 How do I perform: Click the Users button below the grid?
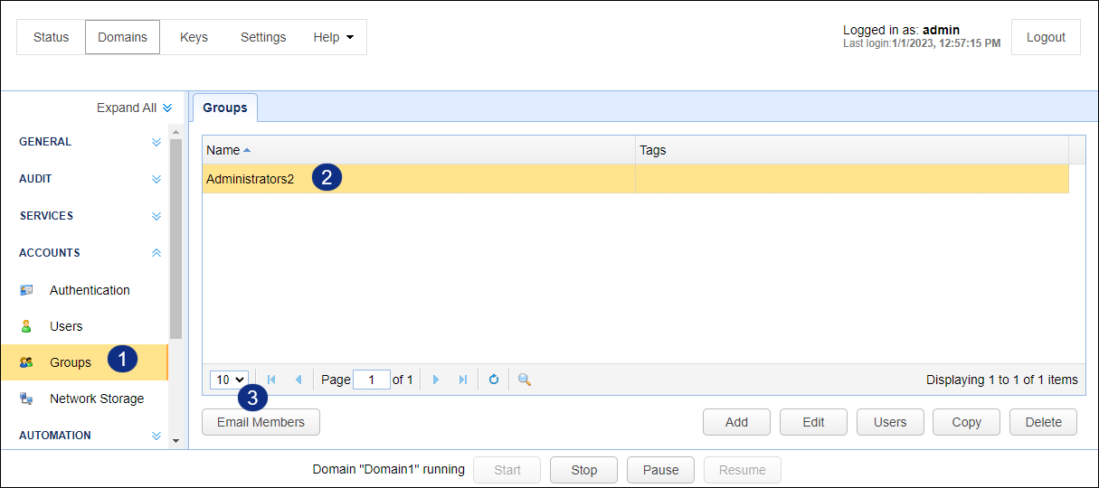tap(890, 422)
